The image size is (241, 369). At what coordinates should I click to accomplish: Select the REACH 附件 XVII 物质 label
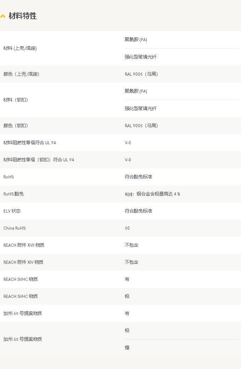[x=24, y=245]
